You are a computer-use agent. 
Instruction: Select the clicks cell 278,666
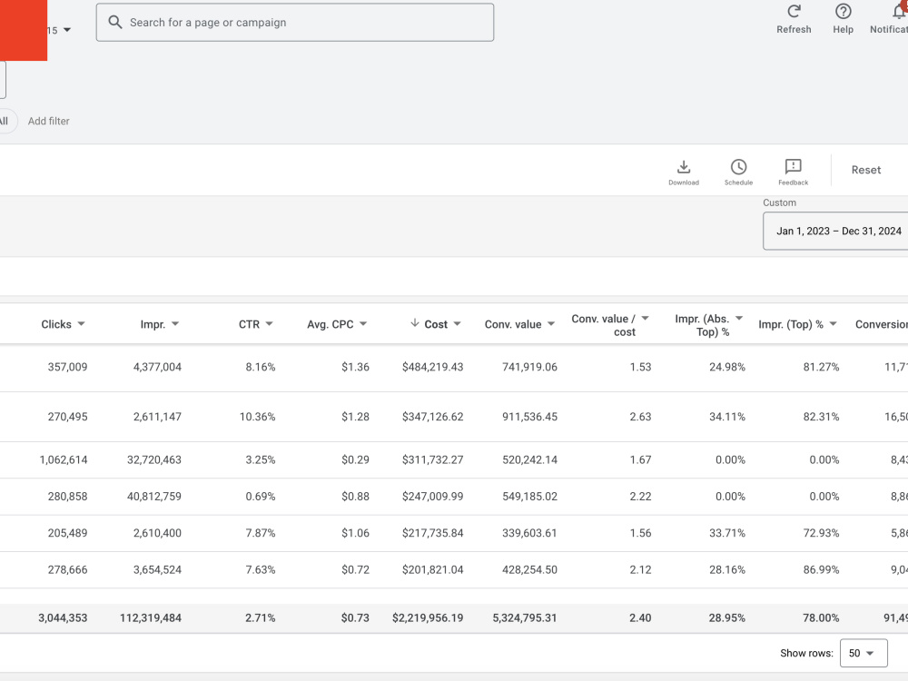coord(67,569)
